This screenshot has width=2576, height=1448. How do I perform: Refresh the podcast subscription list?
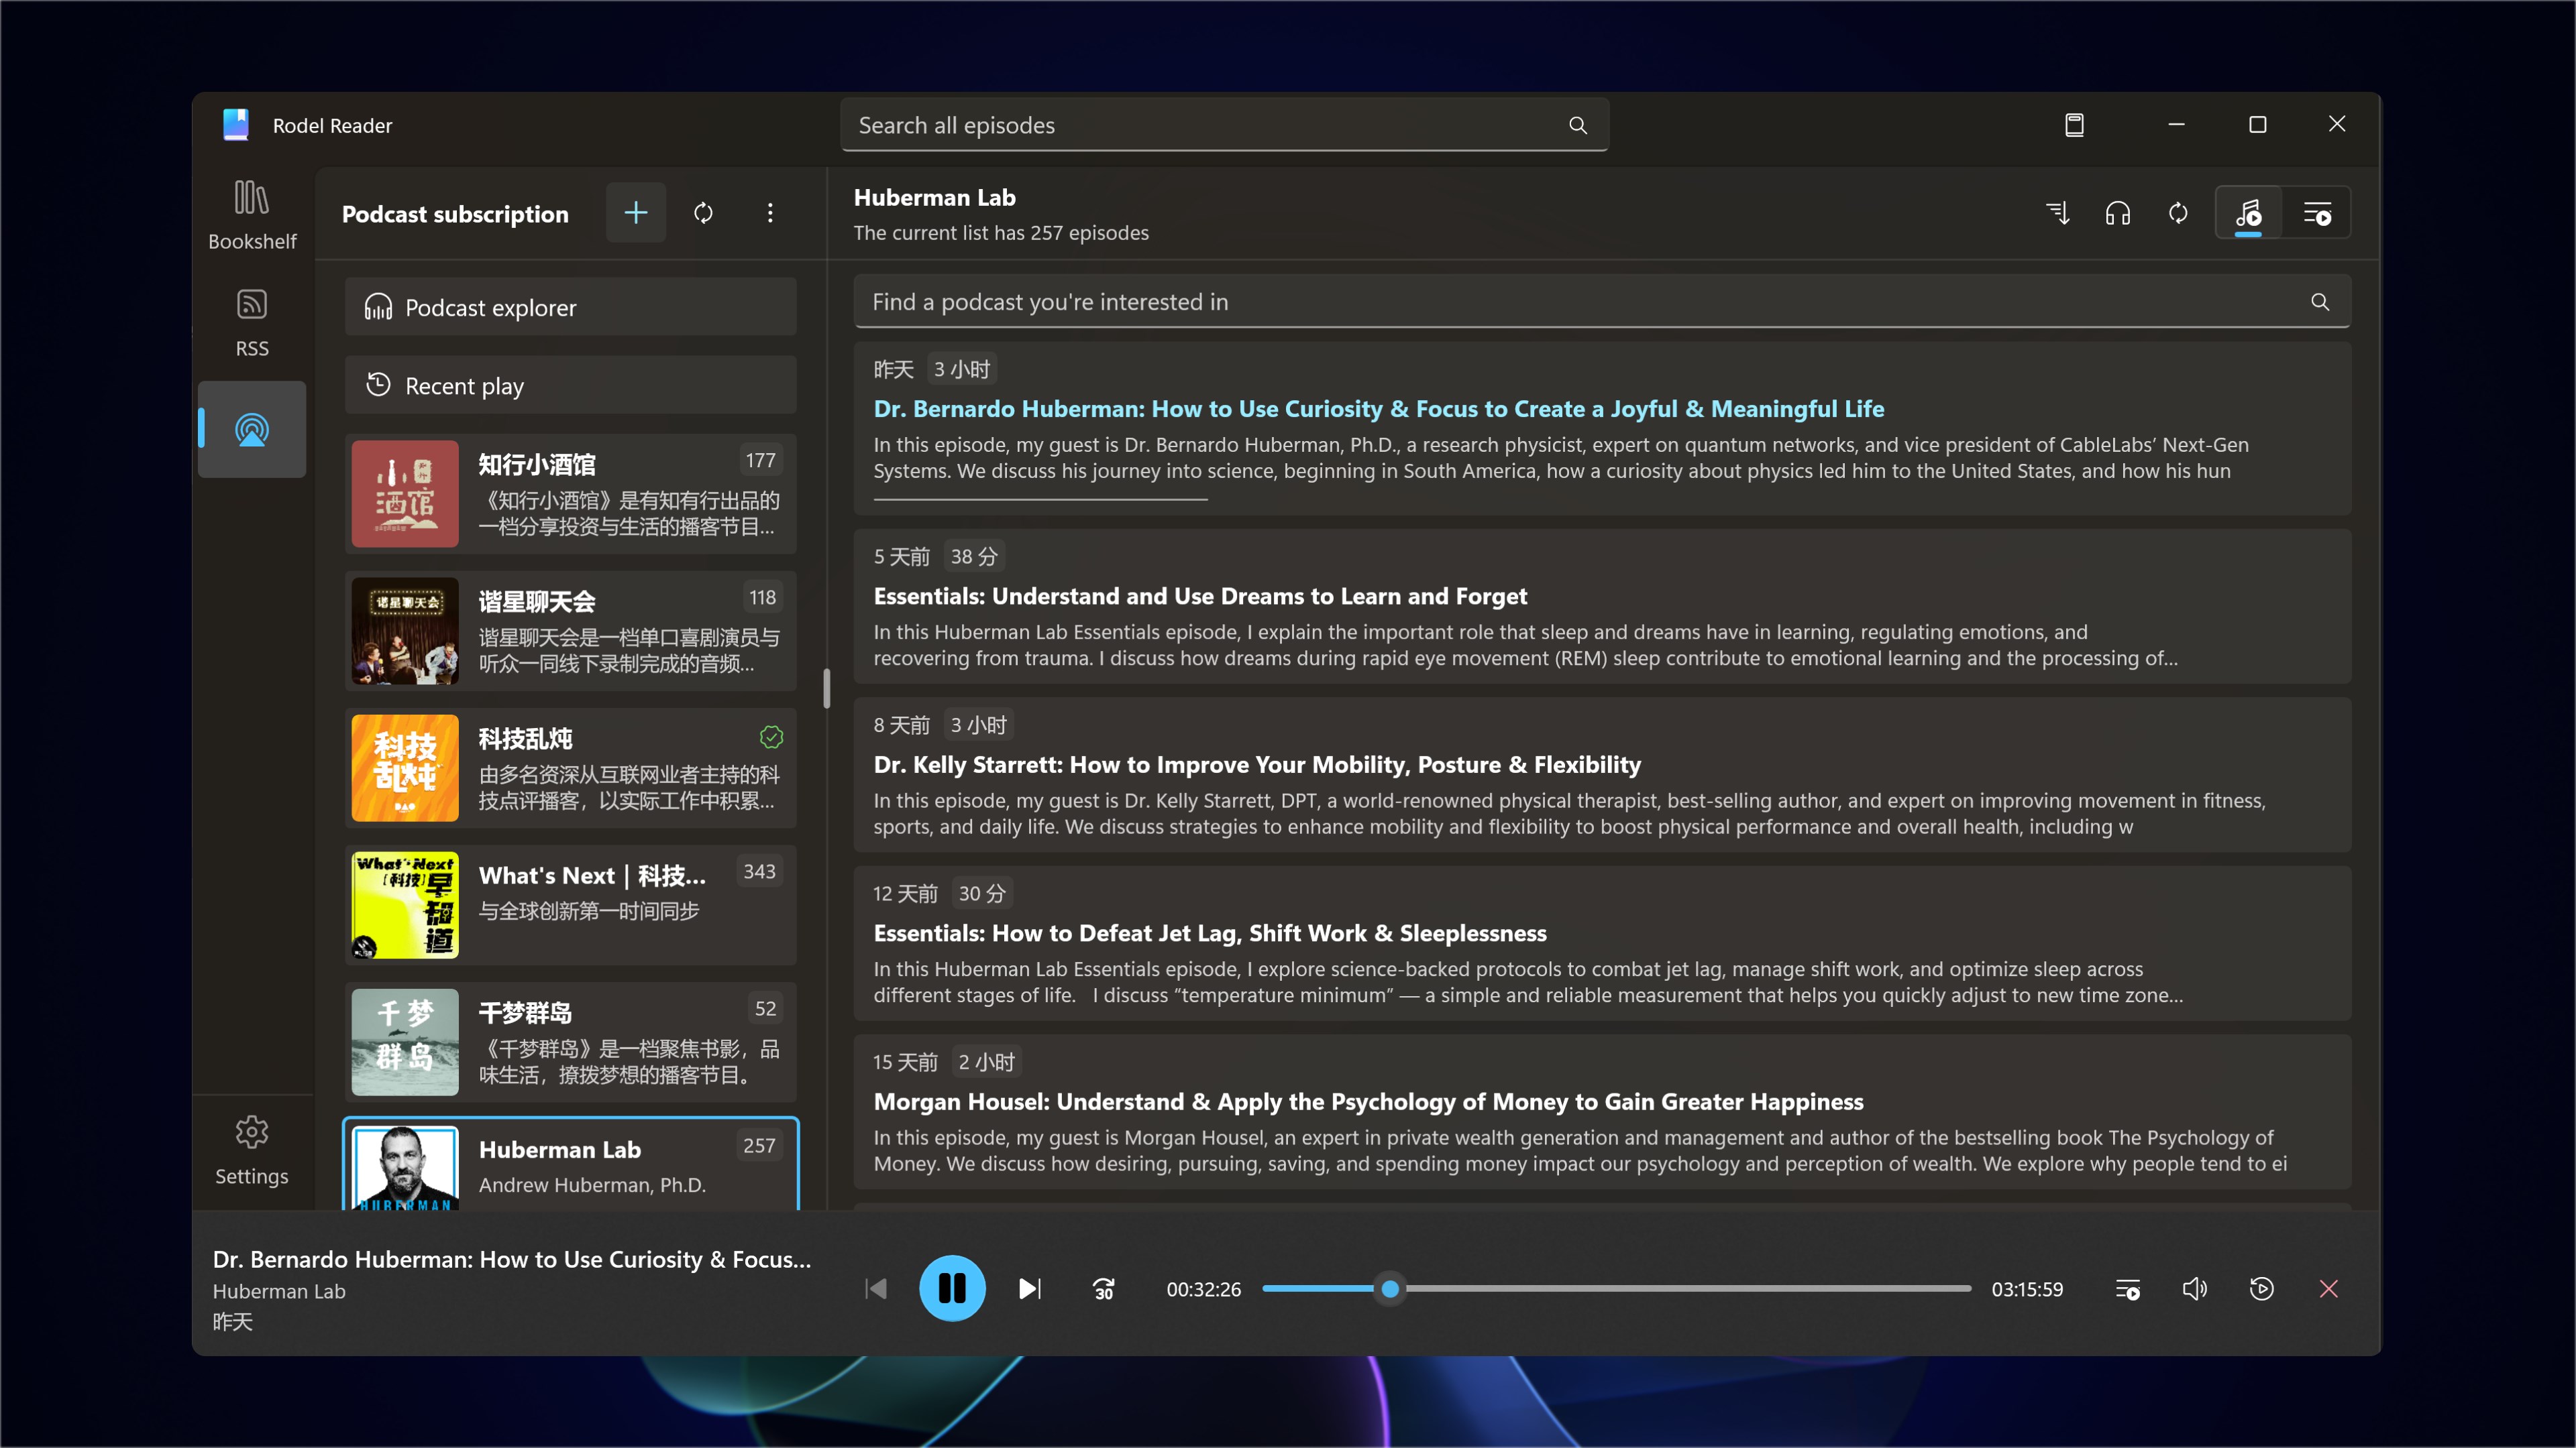click(x=704, y=213)
